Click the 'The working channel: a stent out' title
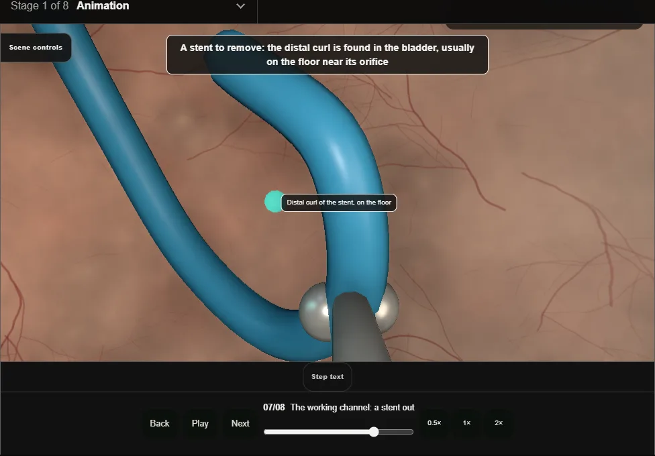The width and height of the screenshot is (655, 456). (352, 408)
